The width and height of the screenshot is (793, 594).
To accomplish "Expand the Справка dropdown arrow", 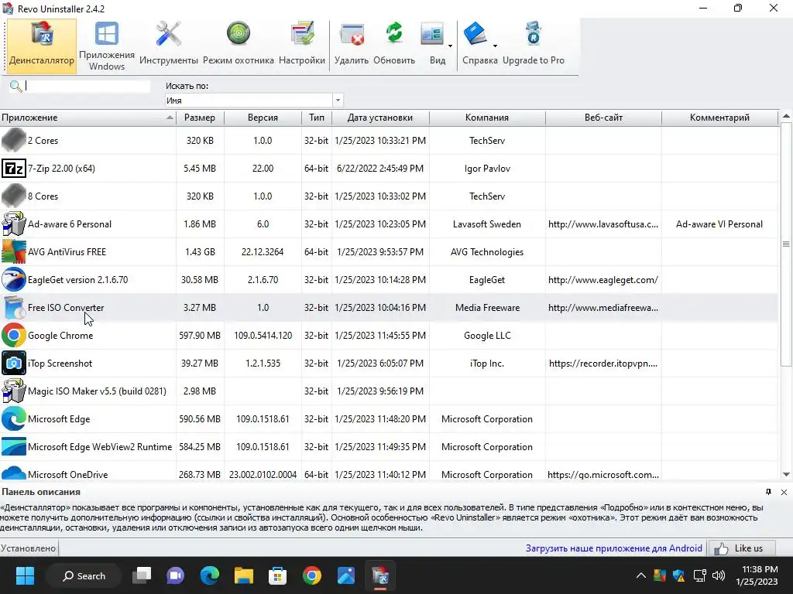I will pos(495,46).
